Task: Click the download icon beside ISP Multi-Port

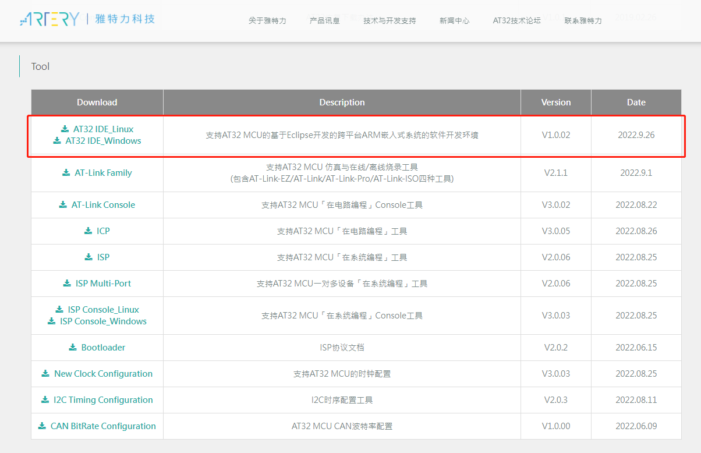Action: [x=67, y=283]
